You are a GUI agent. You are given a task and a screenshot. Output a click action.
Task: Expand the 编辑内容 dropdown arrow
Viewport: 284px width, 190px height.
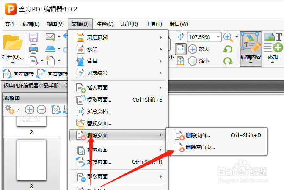[x=251, y=63]
